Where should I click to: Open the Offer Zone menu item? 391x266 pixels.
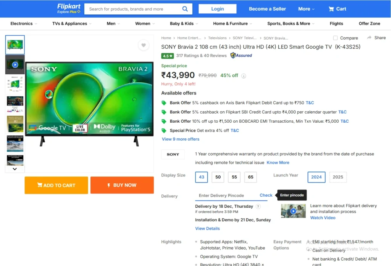tap(369, 24)
